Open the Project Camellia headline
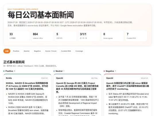Image resolution: width=155 pixels, height=116 pixels. click(x=77, y=87)
